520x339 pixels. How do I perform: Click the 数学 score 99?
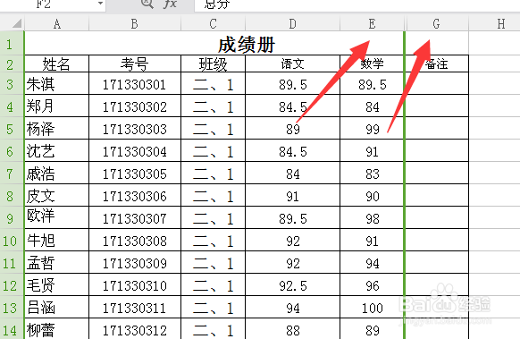[372, 129]
